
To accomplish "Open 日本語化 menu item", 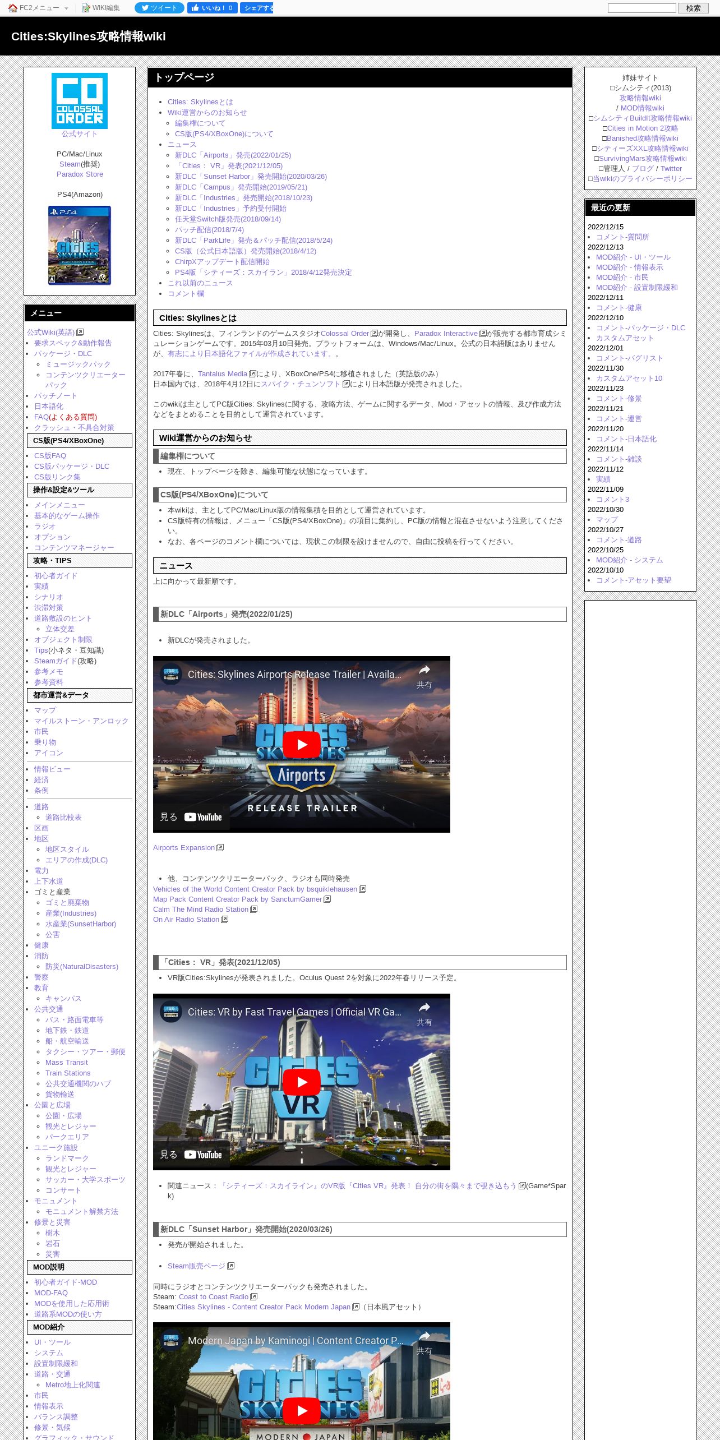I will coord(49,407).
